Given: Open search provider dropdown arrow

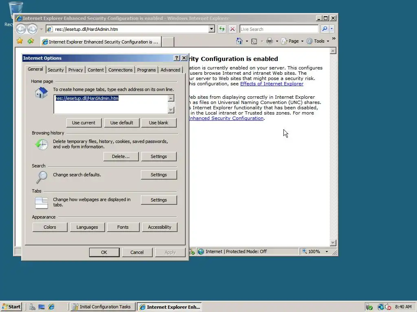Looking at the screenshot, I should pyautogui.click(x=331, y=29).
